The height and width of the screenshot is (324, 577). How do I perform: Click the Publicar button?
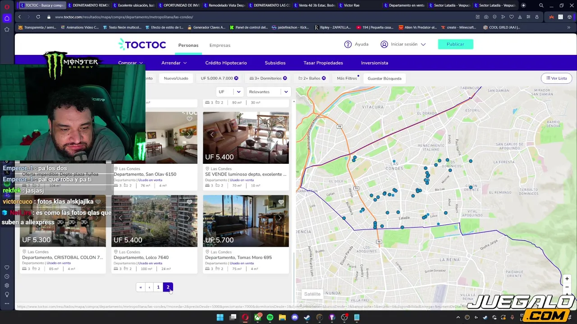[455, 44]
